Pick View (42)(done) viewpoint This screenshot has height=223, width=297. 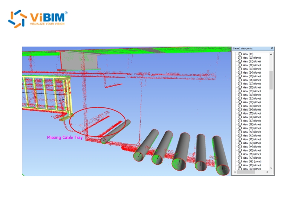point(252,139)
